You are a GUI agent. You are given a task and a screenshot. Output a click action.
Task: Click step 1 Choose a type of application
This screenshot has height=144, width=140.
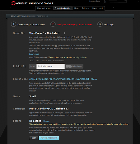pyautogui.click(x=28, y=24)
